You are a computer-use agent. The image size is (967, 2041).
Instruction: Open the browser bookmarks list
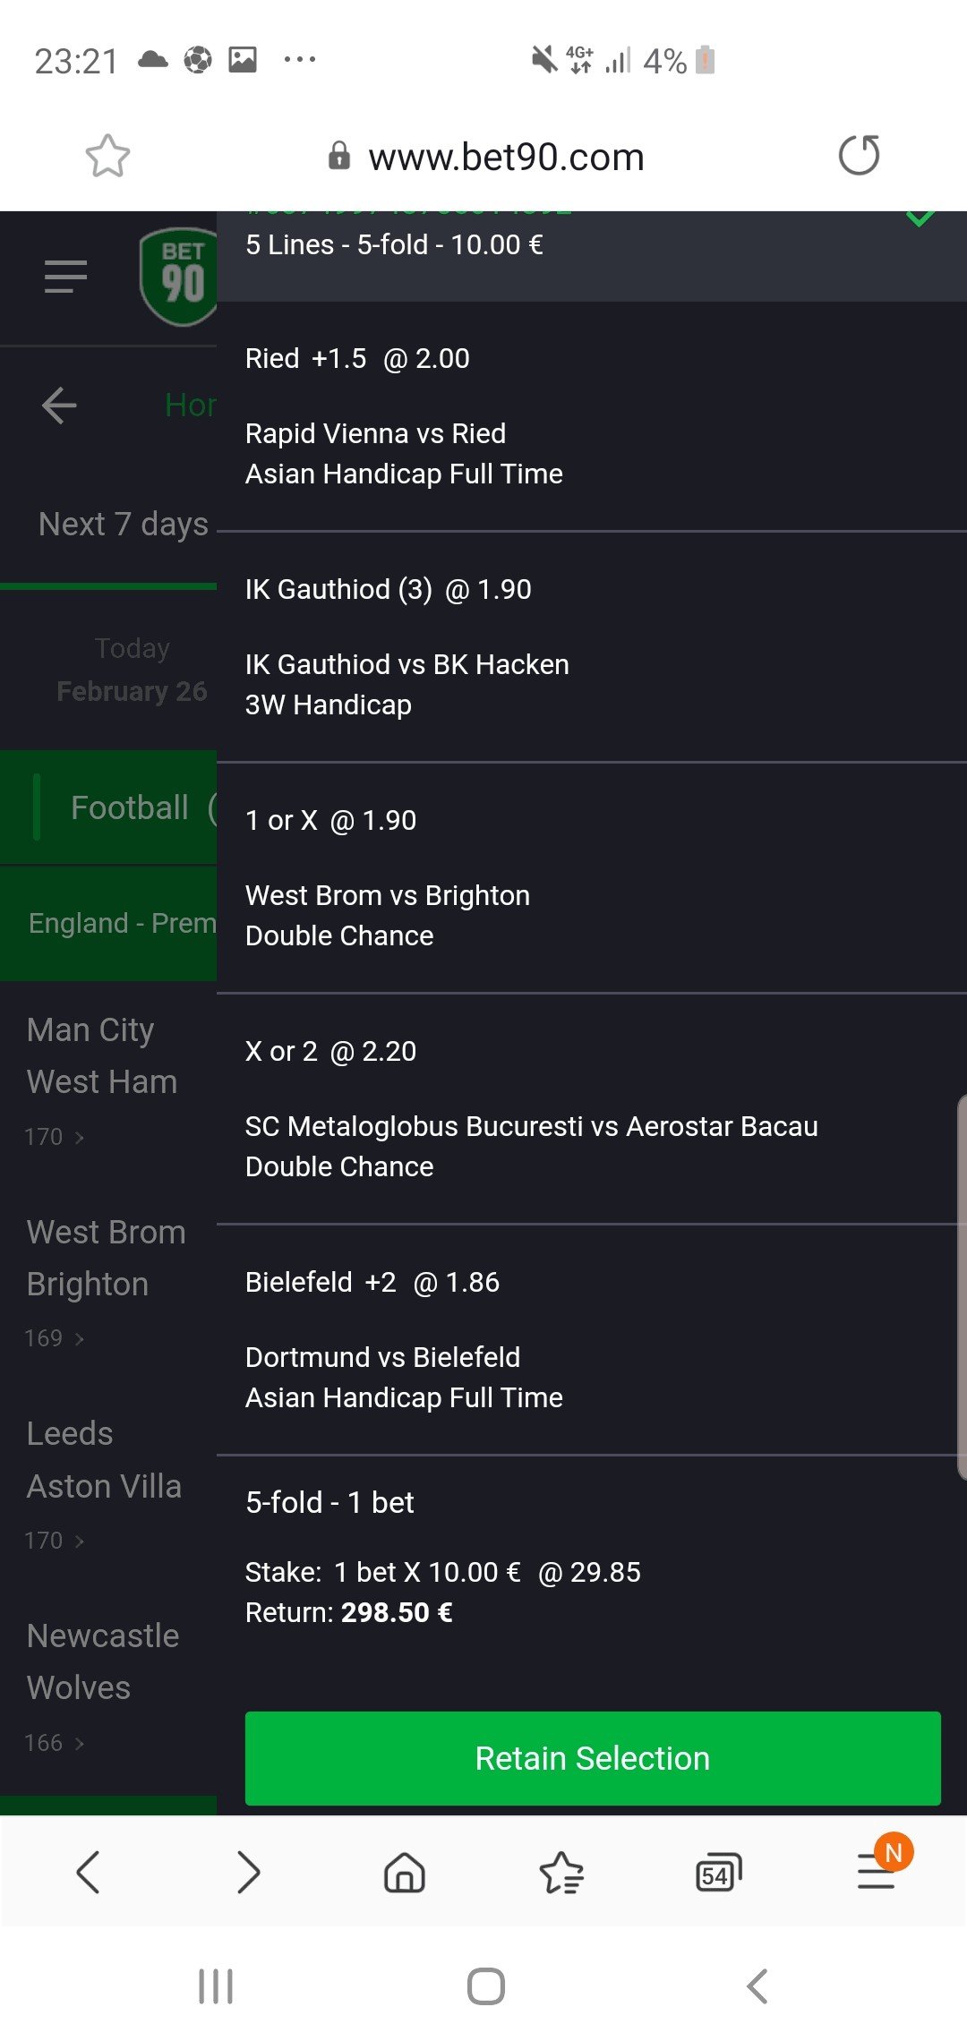coord(561,1873)
